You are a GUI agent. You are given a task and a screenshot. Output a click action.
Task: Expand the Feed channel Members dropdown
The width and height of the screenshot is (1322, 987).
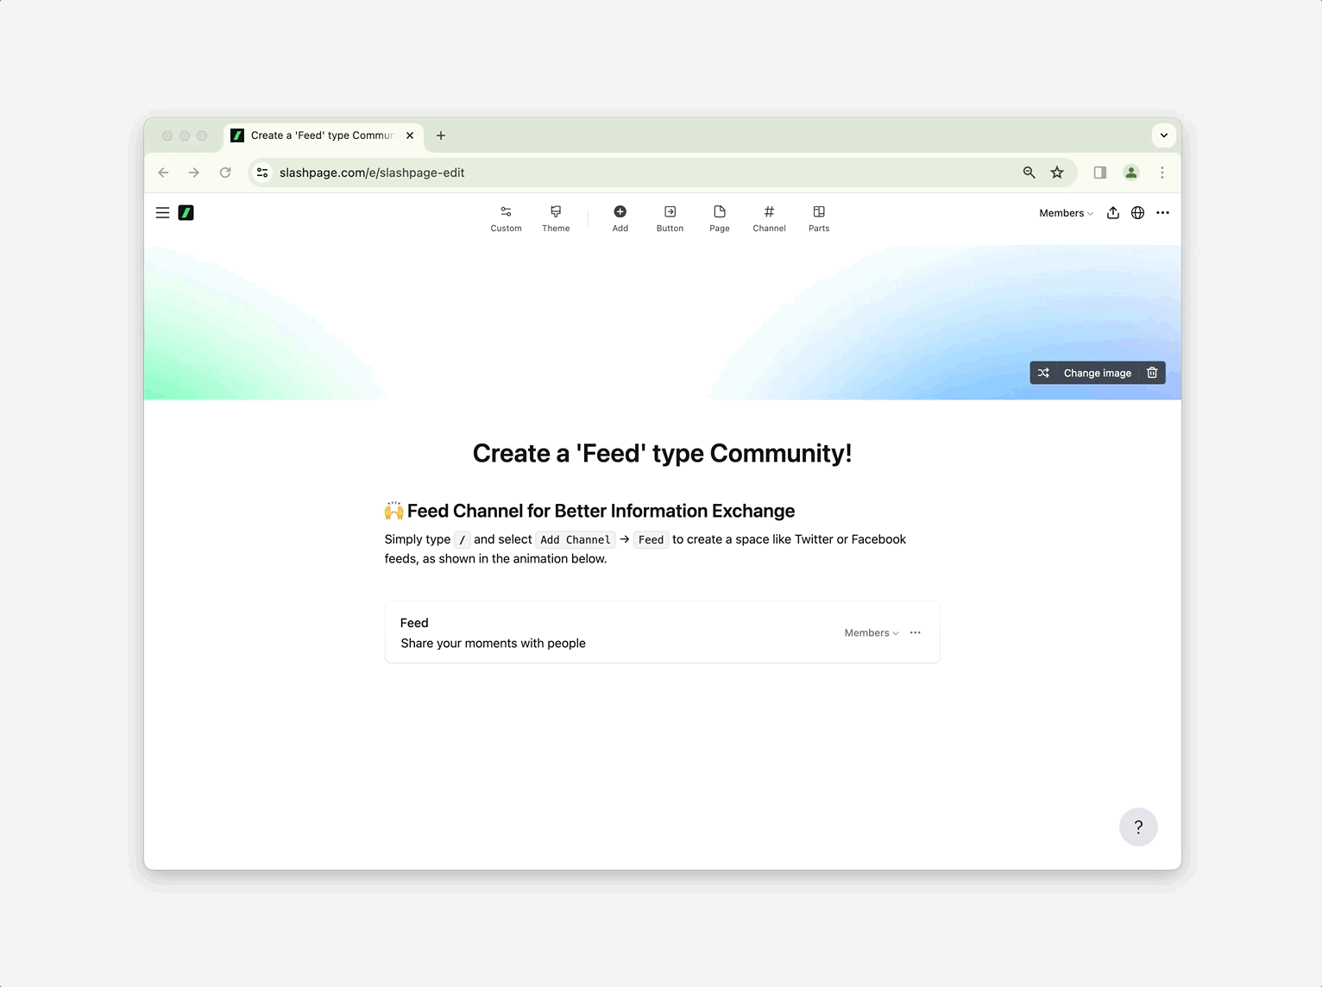click(871, 632)
